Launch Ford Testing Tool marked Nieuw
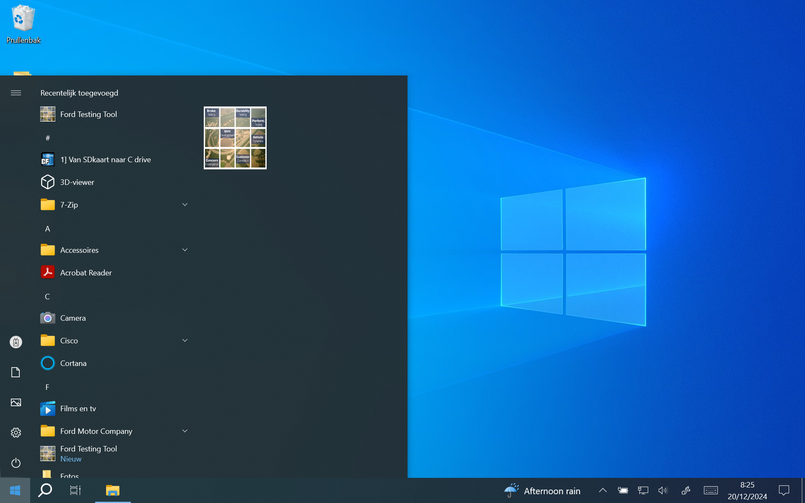This screenshot has height=503, width=805. click(x=115, y=454)
